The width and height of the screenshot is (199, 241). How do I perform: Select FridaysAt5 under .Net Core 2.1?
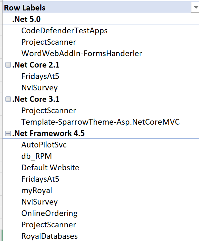click(40, 76)
